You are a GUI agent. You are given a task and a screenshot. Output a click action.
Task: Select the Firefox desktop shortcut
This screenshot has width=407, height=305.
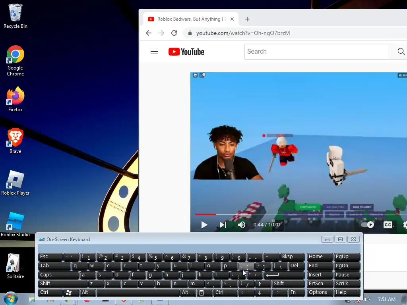click(16, 99)
